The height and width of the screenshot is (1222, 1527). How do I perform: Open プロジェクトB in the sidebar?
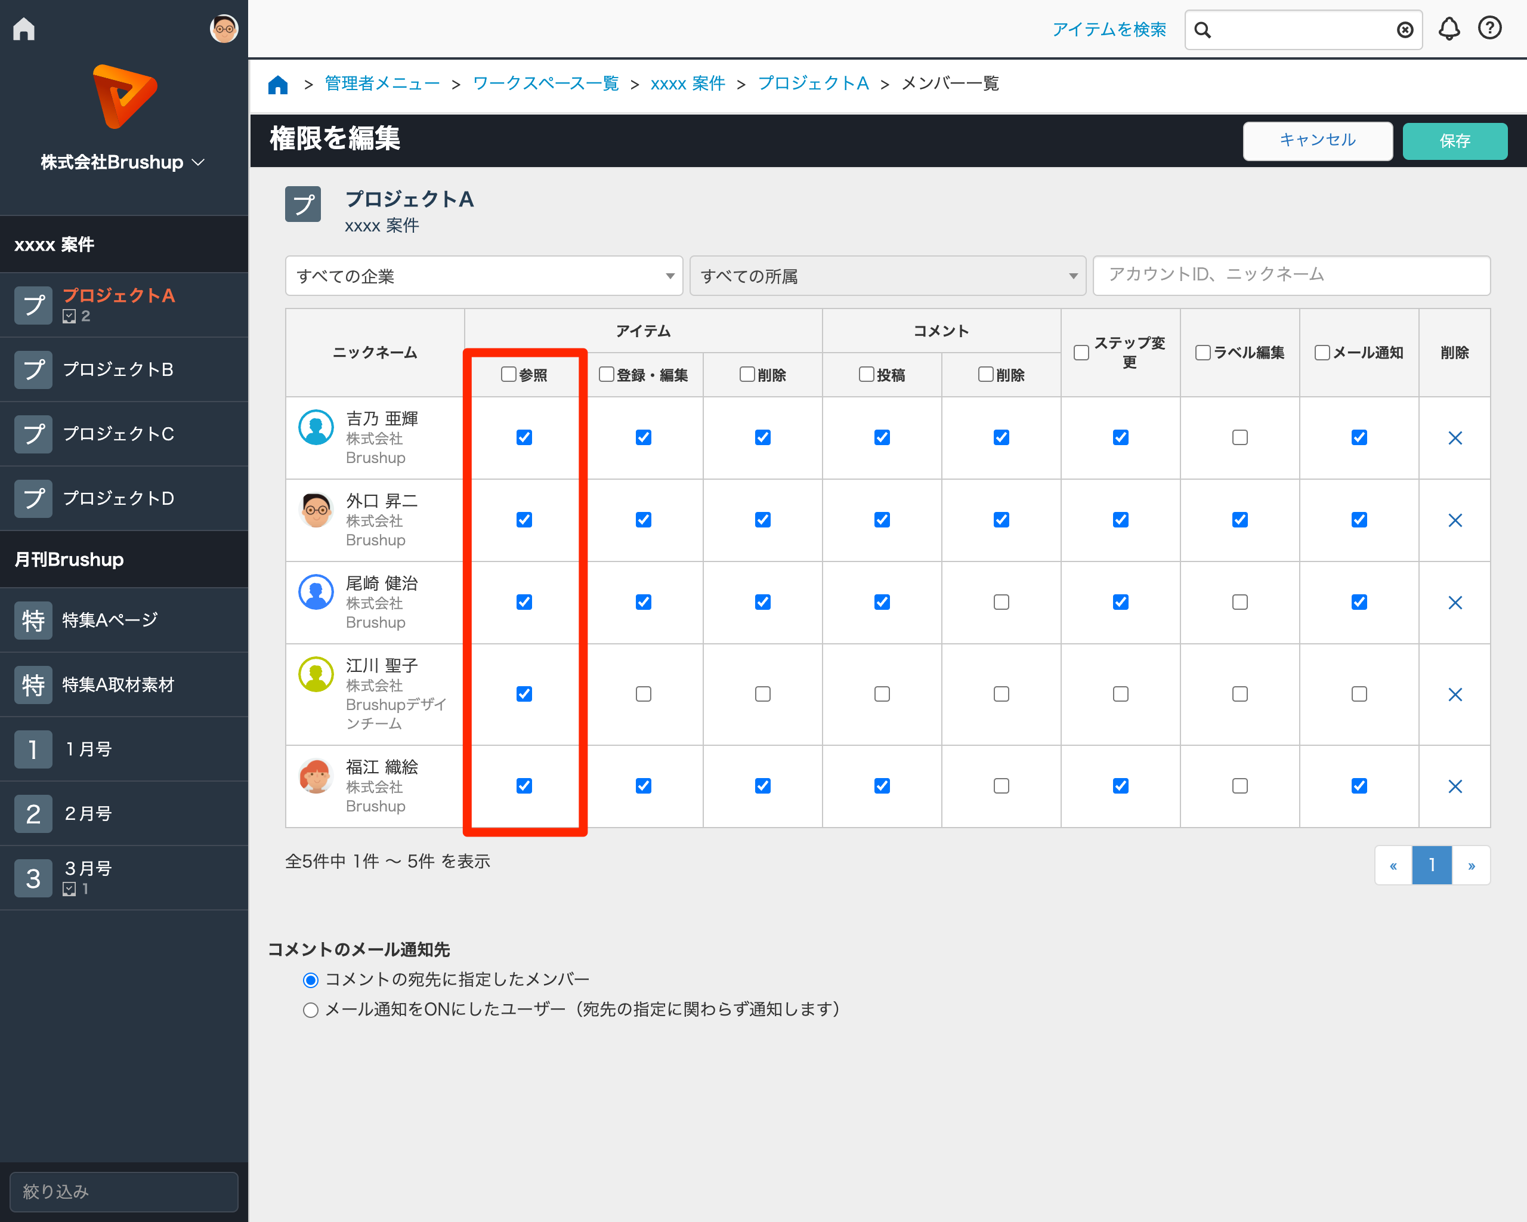coord(118,369)
